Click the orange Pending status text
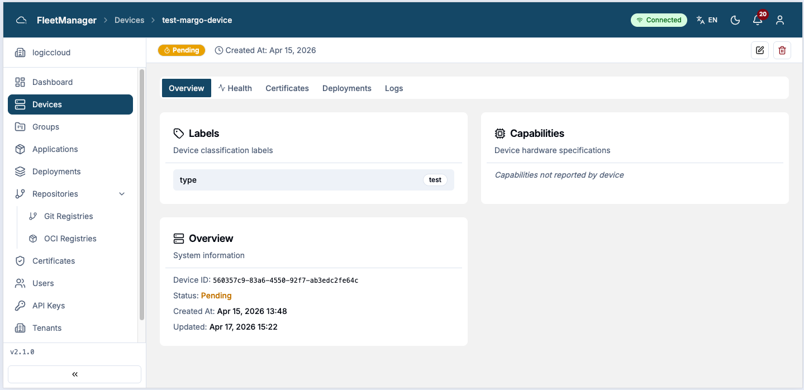804x390 pixels. coord(216,296)
